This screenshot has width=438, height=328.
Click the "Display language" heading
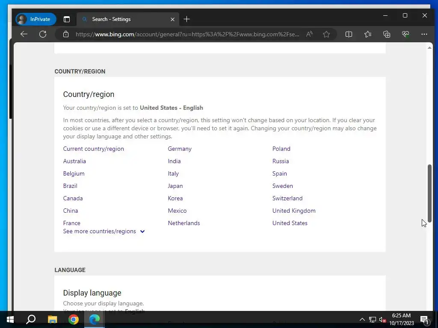[92, 293]
